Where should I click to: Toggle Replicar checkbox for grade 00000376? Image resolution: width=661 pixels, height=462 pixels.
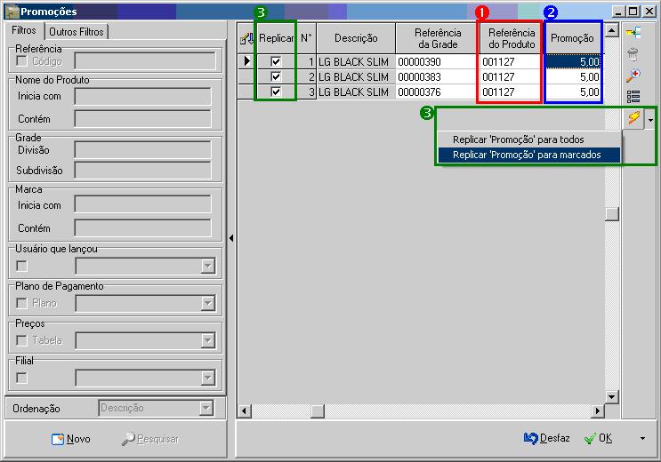[x=276, y=92]
